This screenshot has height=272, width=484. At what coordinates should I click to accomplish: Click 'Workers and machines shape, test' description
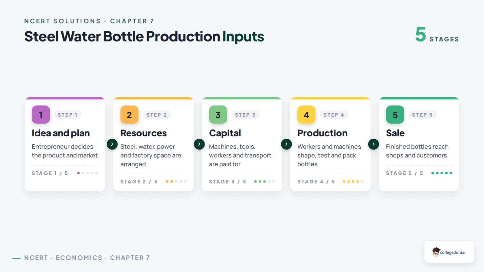[x=329, y=155]
